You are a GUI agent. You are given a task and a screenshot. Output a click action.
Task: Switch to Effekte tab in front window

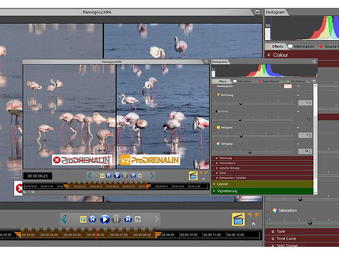[221, 81]
